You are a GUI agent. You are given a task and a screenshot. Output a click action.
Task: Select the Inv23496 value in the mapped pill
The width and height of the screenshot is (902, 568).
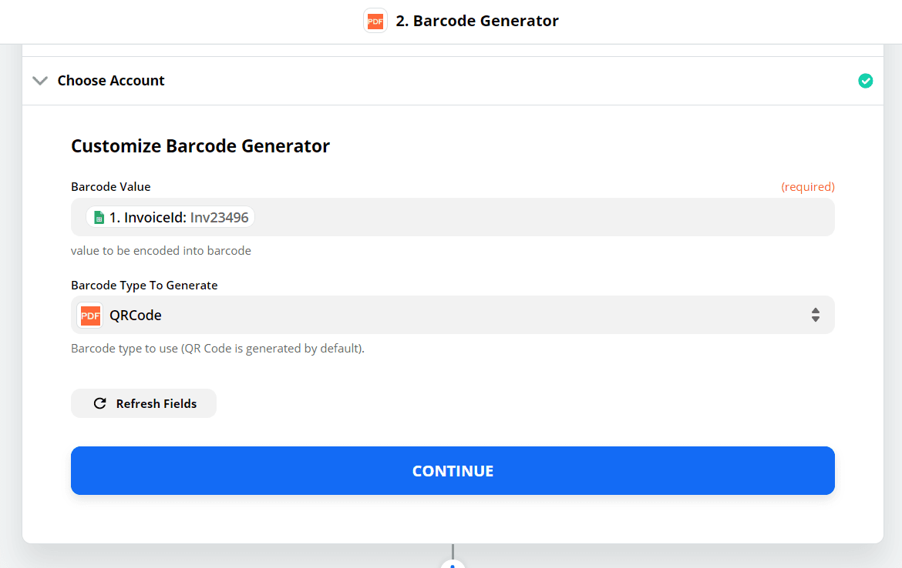point(220,218)
